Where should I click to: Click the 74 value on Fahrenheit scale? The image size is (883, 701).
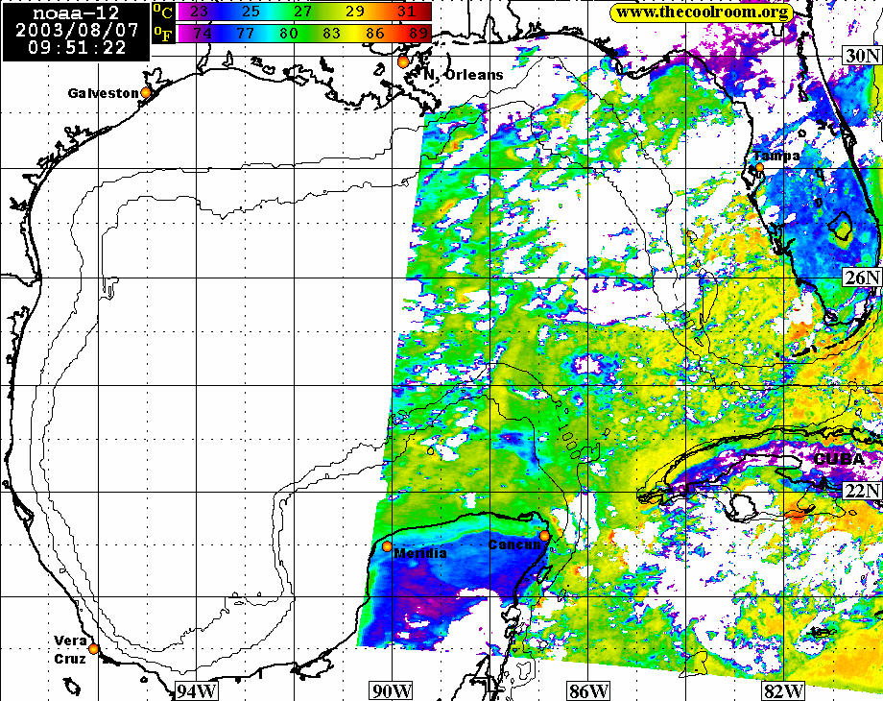pyautogui.click(x=203, y=34)
